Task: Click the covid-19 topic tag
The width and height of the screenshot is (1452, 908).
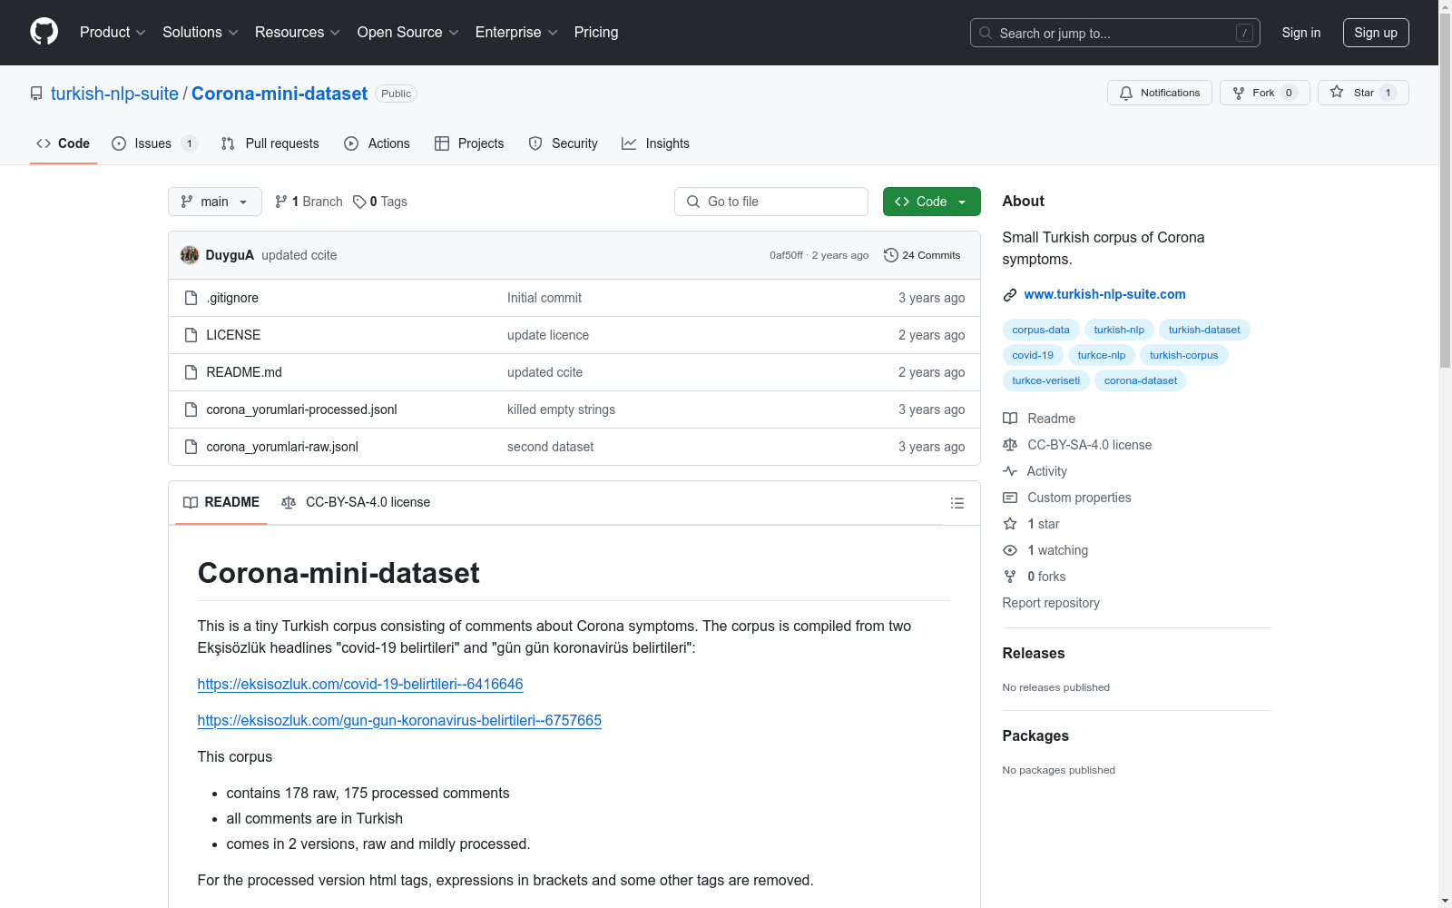Action: click(1033, 355)
